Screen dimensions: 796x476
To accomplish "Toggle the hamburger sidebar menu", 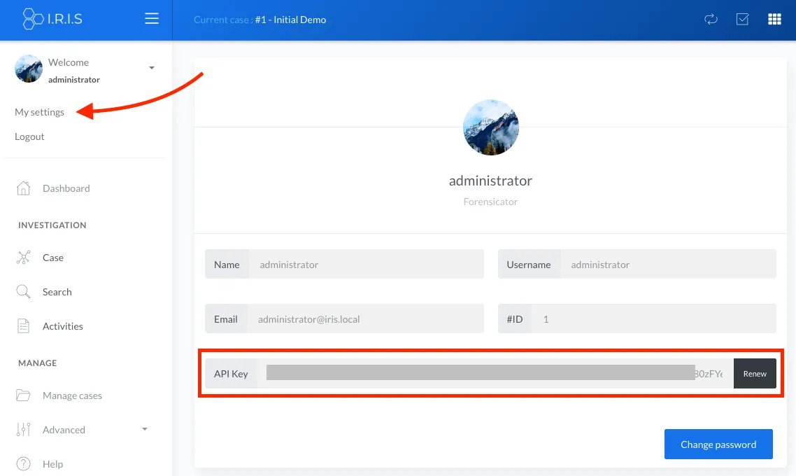I will [x=152, y=19].
